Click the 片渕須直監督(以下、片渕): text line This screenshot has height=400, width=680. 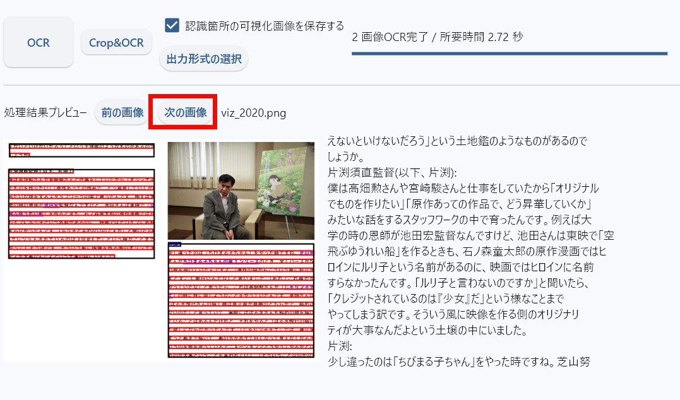point(392,172)
